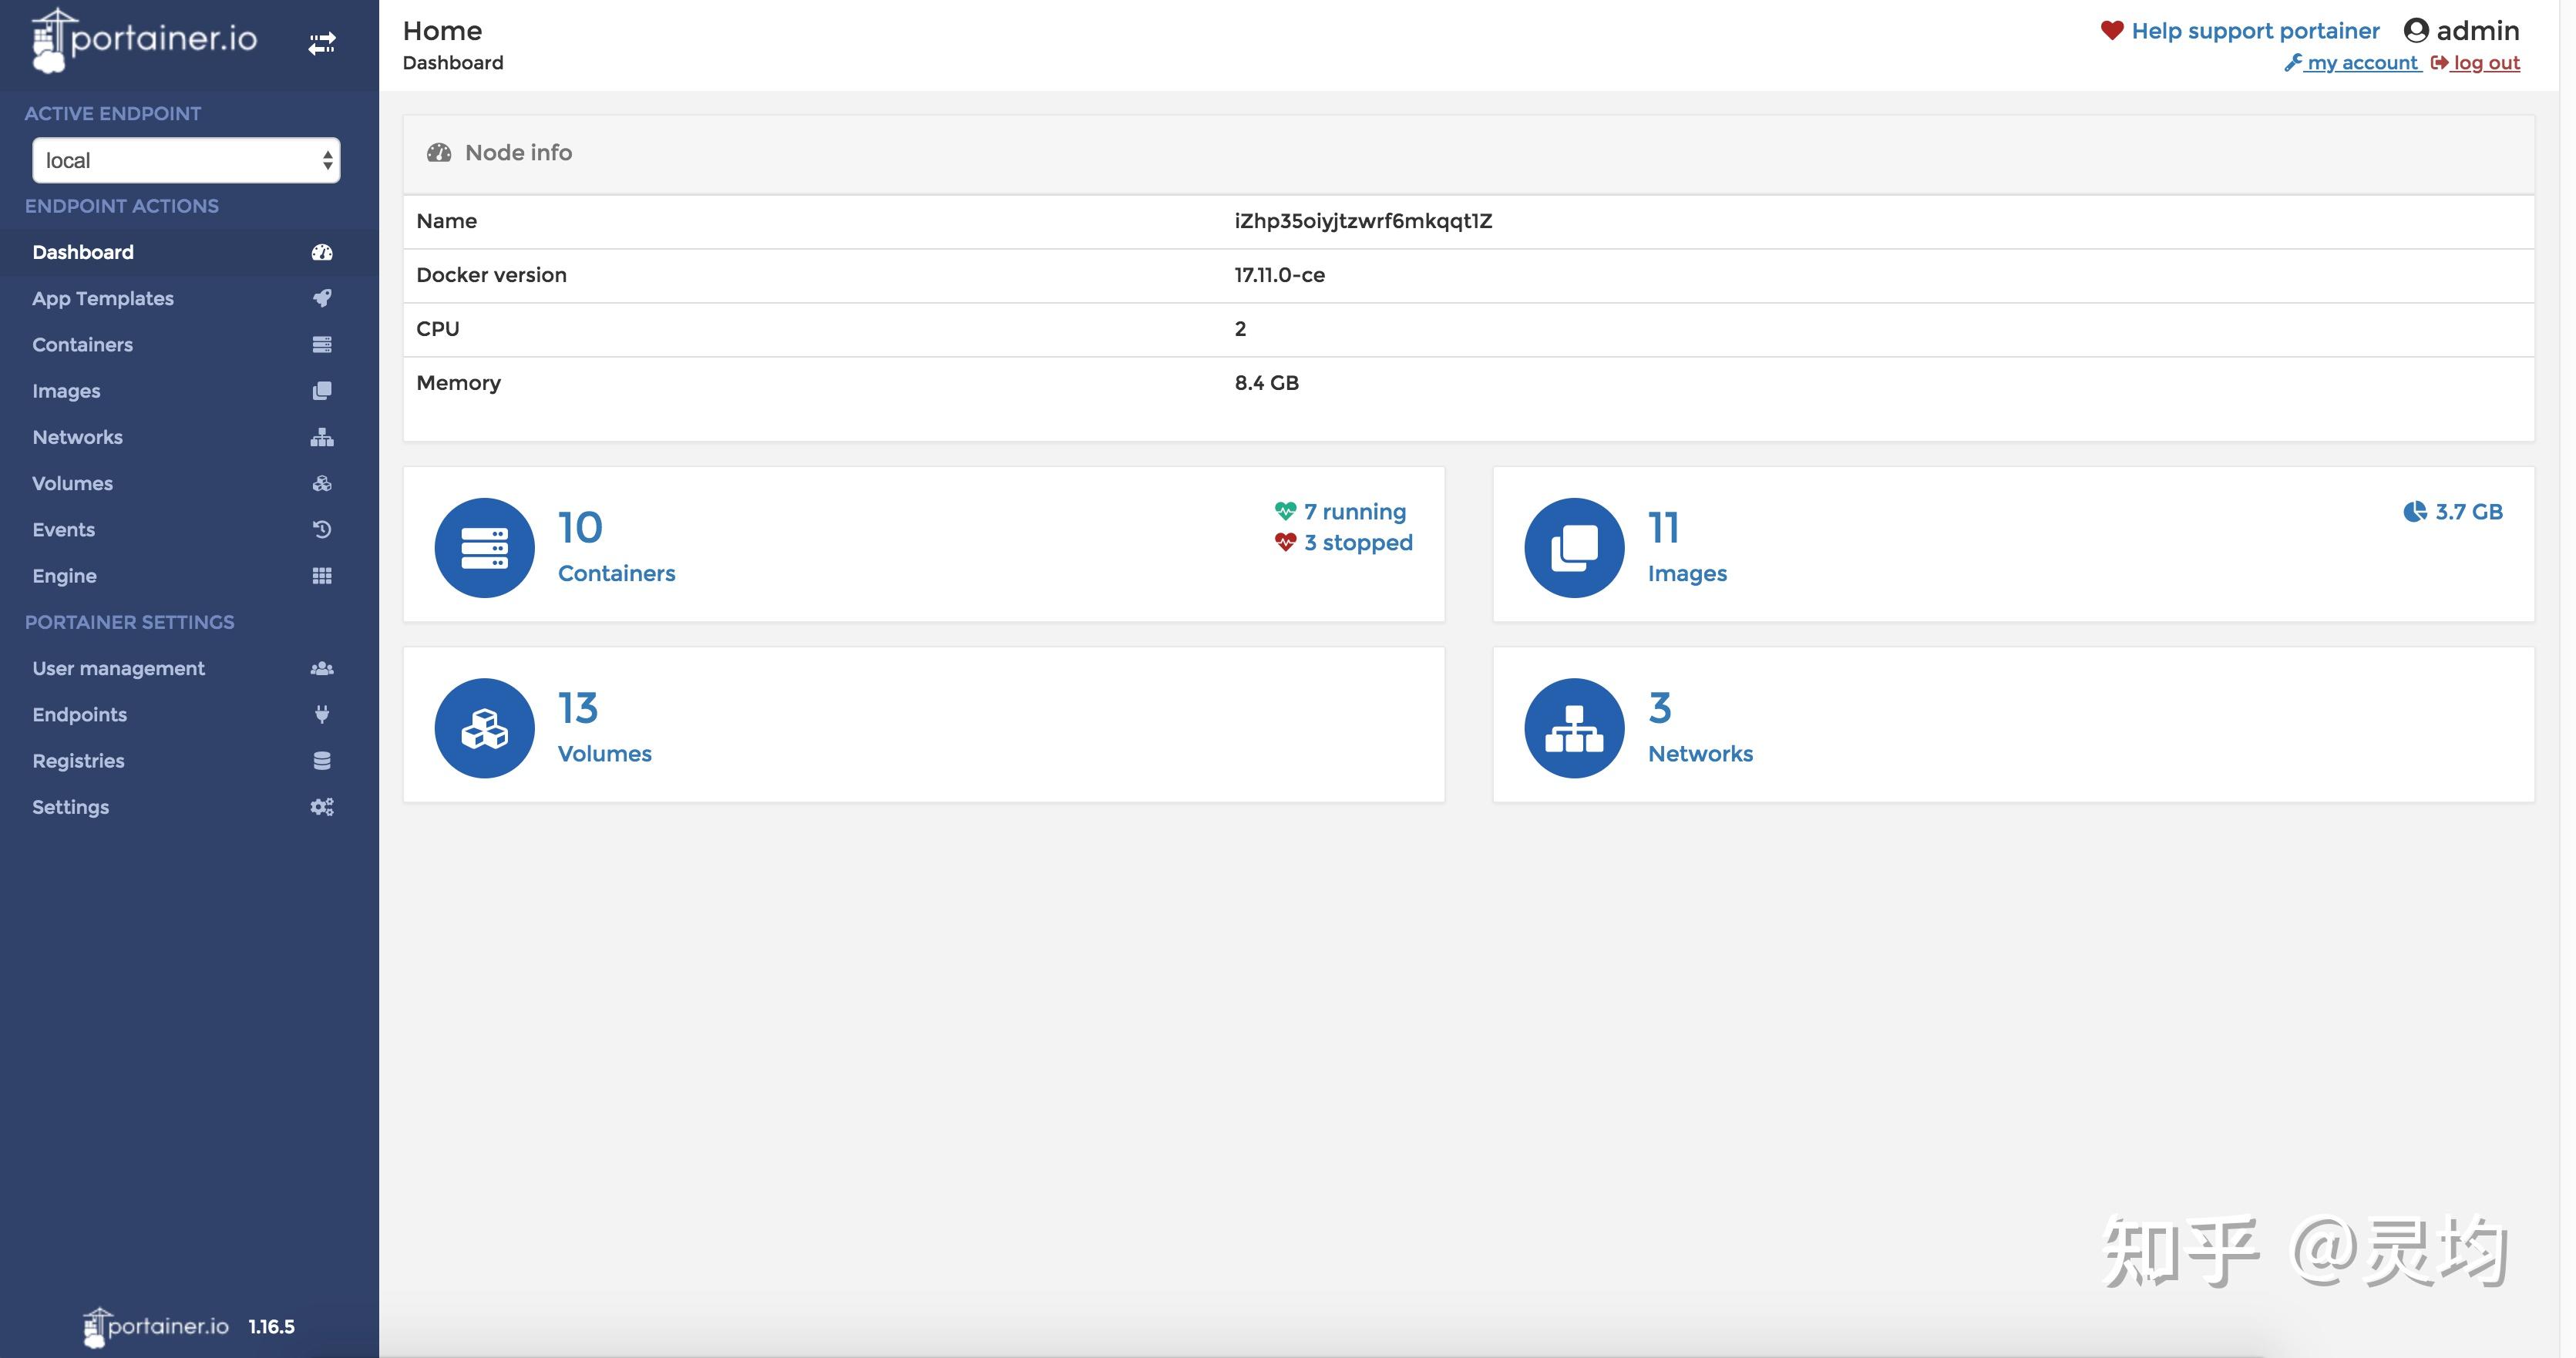2576x1358 pixels.
Task: Open the Engine sidebar entry
Action: click(64, 576)
